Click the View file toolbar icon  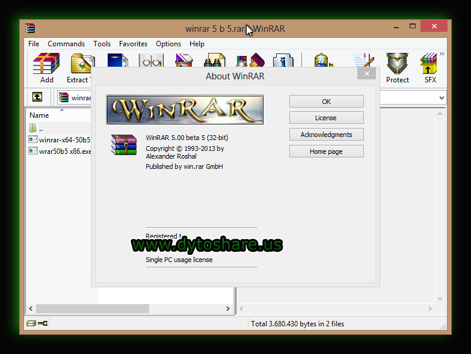pos(152,60)
